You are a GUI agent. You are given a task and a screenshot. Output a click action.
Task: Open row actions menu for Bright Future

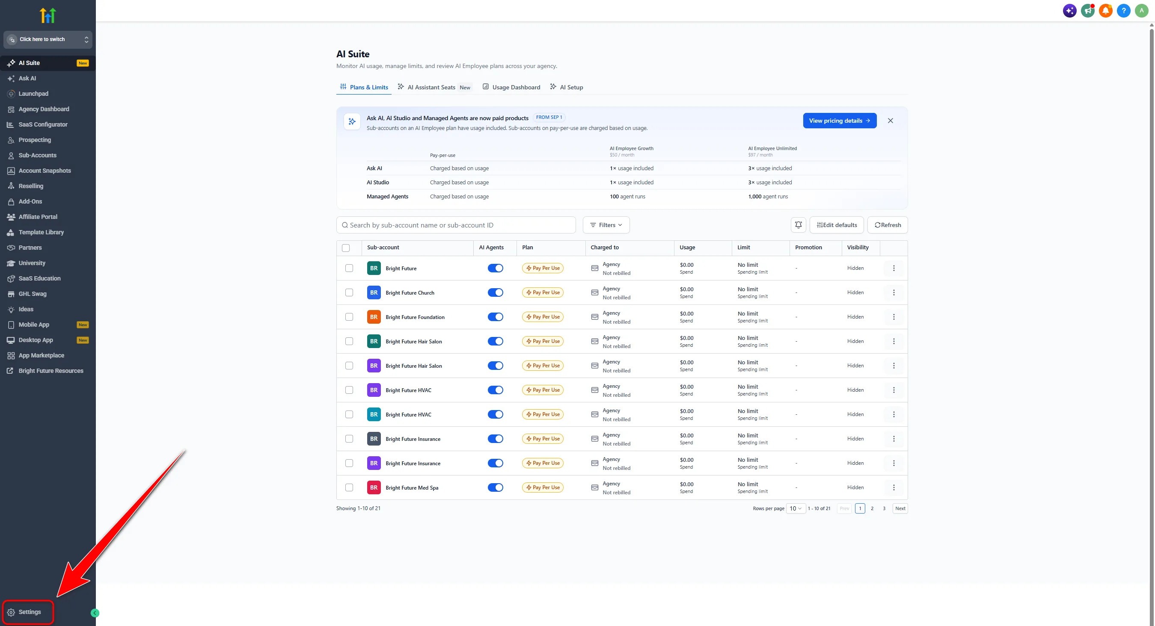[894, 268]
